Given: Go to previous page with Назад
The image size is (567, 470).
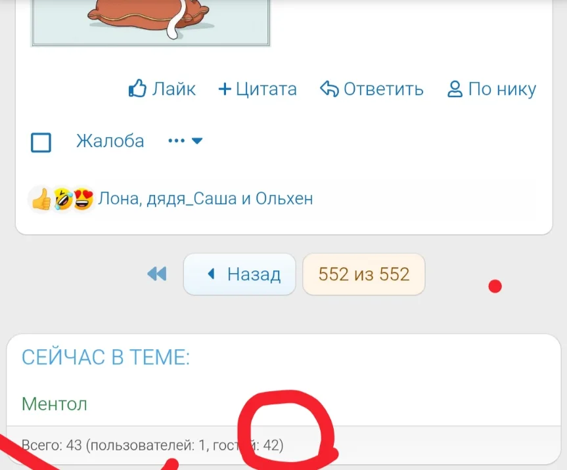Looking at the screenshot, I should [240, 274].
